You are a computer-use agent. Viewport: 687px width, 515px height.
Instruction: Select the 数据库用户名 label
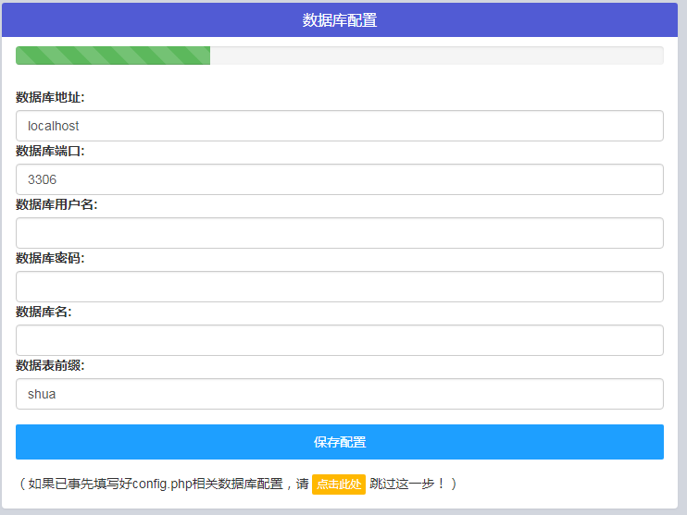point(56,204)
